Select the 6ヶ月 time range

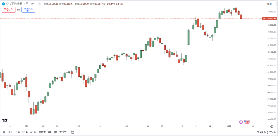pyautogui.click(x=33, y=132)
